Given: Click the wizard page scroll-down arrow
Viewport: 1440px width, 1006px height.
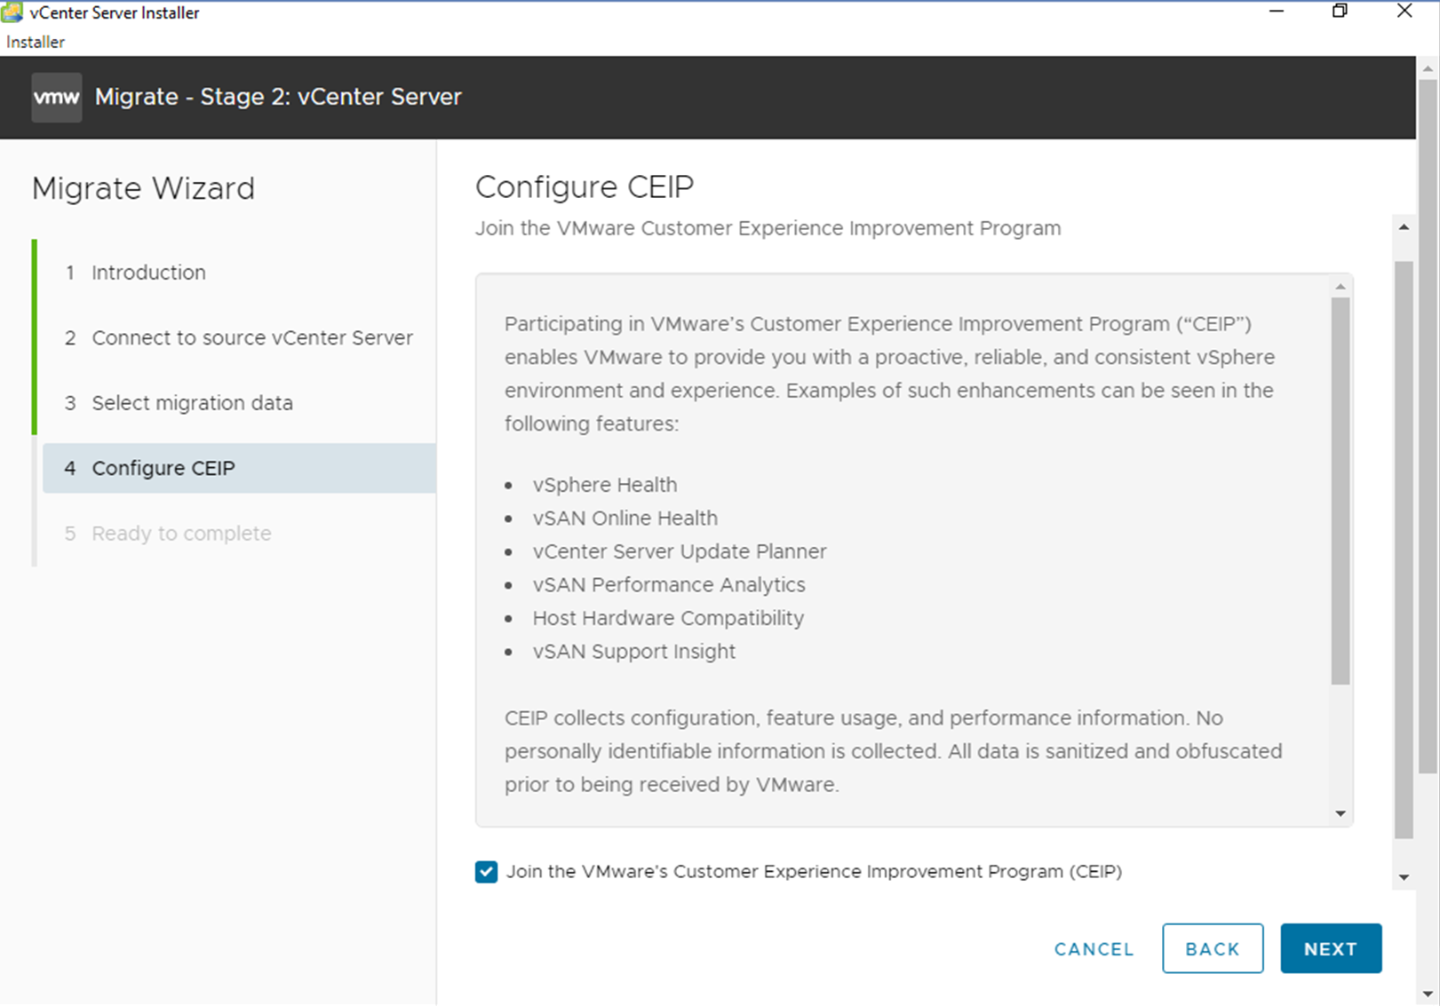Looking at the screenshot, I should click(1404, 877).
